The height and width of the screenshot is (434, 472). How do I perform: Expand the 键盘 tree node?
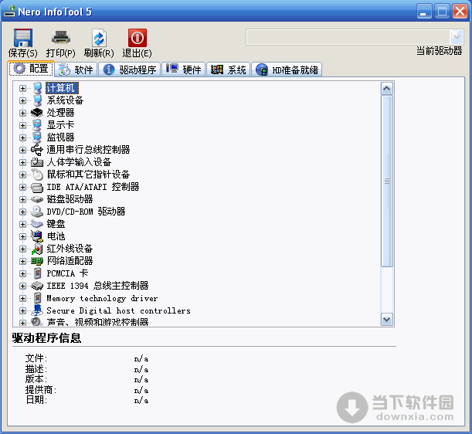pos(22,224)
